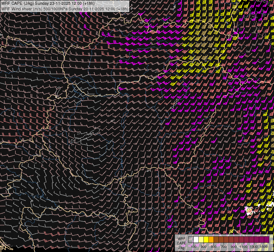Click the white swatch in the CAPE legend
Image resolution: width=274 pixels, height=252 pixels.
[x=196, y=240]
